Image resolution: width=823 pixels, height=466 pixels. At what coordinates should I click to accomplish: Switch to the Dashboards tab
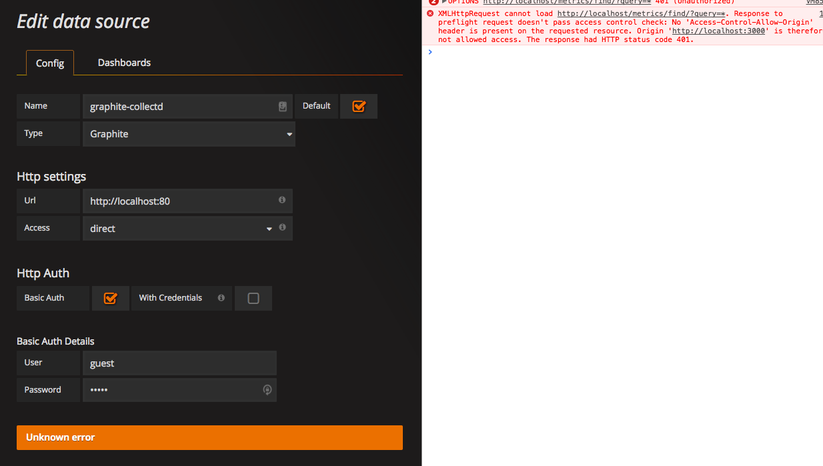click(123, 62)
